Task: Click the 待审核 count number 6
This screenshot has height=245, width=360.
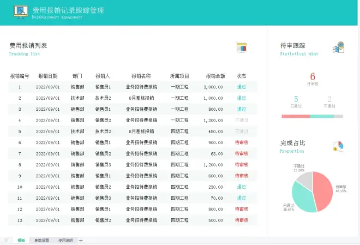Action: pos(313,77)
